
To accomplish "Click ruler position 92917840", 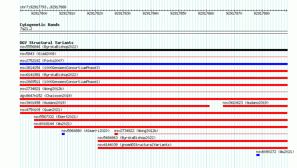I will point(151,13).
